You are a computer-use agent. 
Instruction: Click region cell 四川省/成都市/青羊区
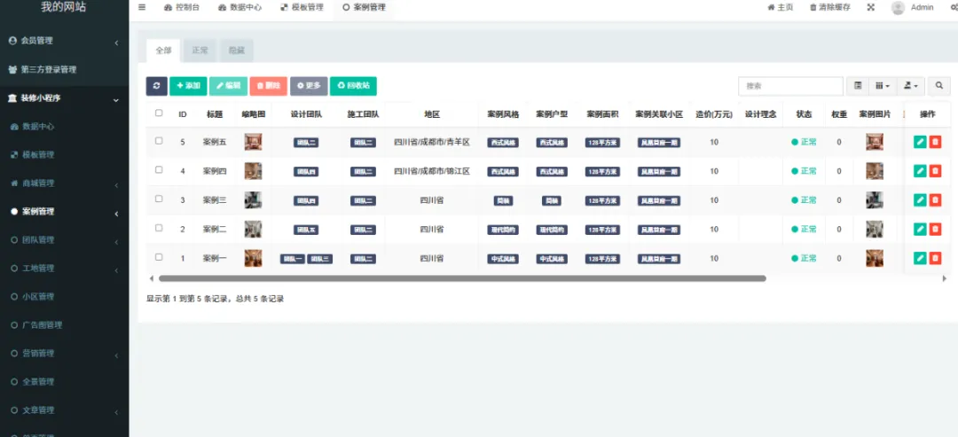click(432, 142)
